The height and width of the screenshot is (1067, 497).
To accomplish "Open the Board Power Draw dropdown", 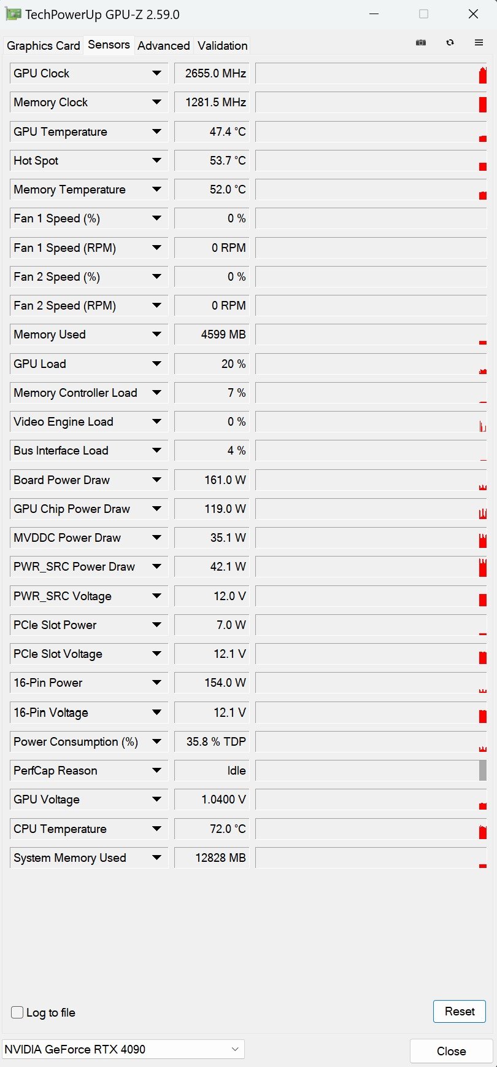I will click(x=156, y=480).
